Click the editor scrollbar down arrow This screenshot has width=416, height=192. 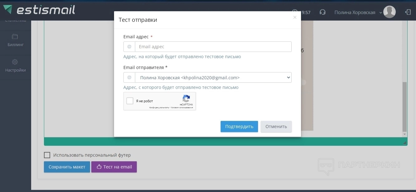pyautogui.click(x=404, y=134)
